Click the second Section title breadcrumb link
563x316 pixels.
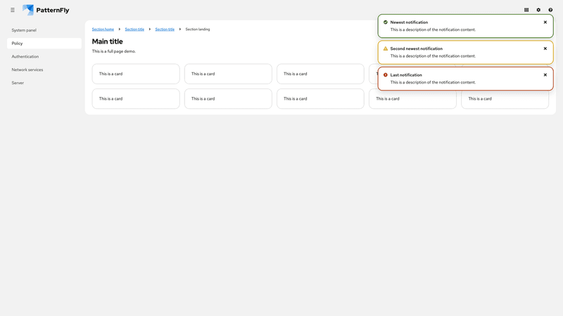coord(165,29)
